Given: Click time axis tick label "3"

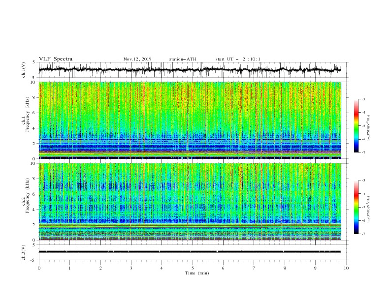Looking at the screenshot, I should [x=131, y=268].
